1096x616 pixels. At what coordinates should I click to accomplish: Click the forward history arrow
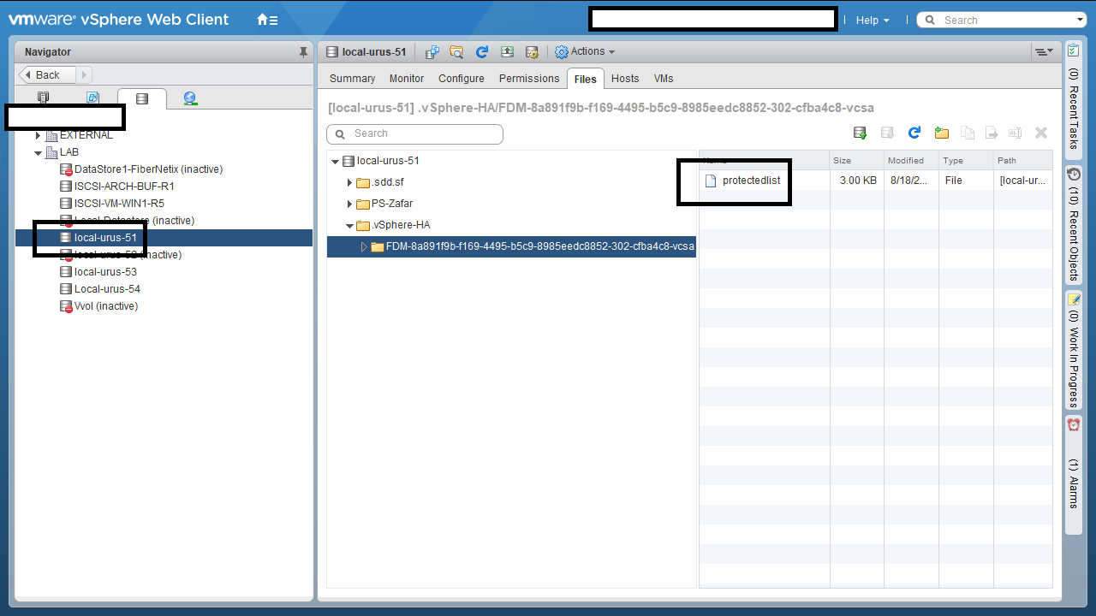pyautogui.click(x=85, y=74)
